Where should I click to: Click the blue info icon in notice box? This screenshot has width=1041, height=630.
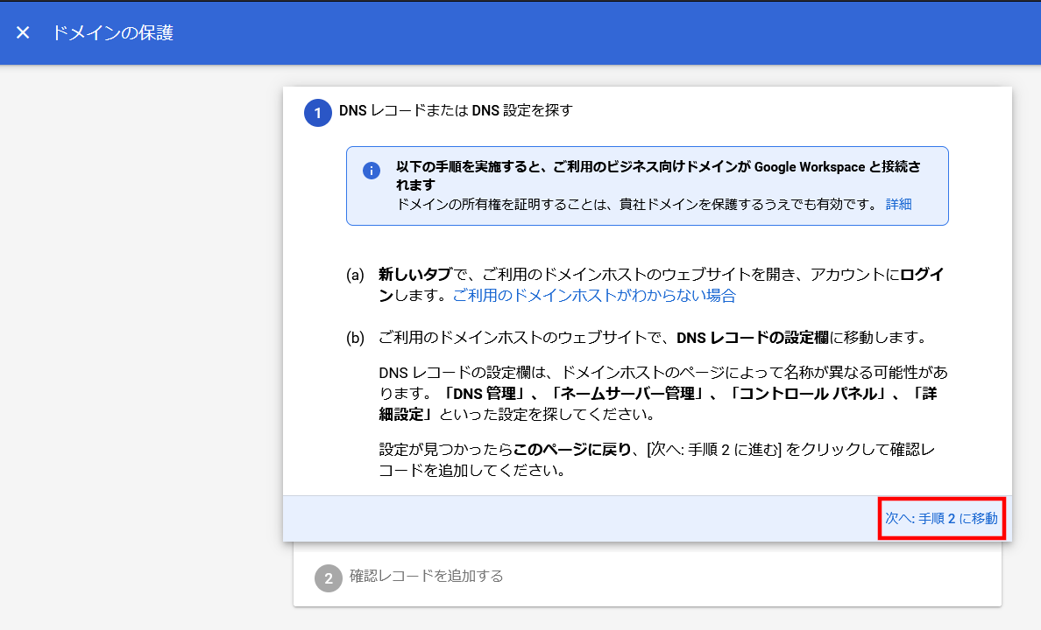tap(372, 171)
